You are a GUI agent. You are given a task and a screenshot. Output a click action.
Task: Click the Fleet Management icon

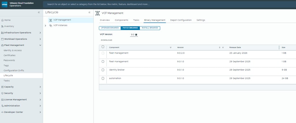(2, 45)
